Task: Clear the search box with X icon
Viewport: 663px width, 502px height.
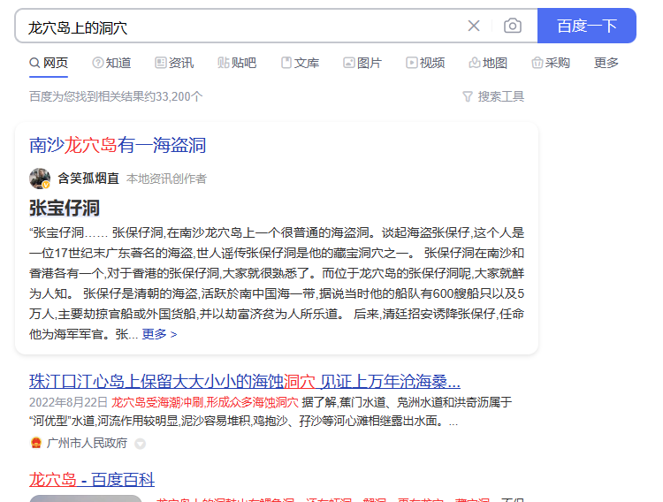Action: point(474,26)
